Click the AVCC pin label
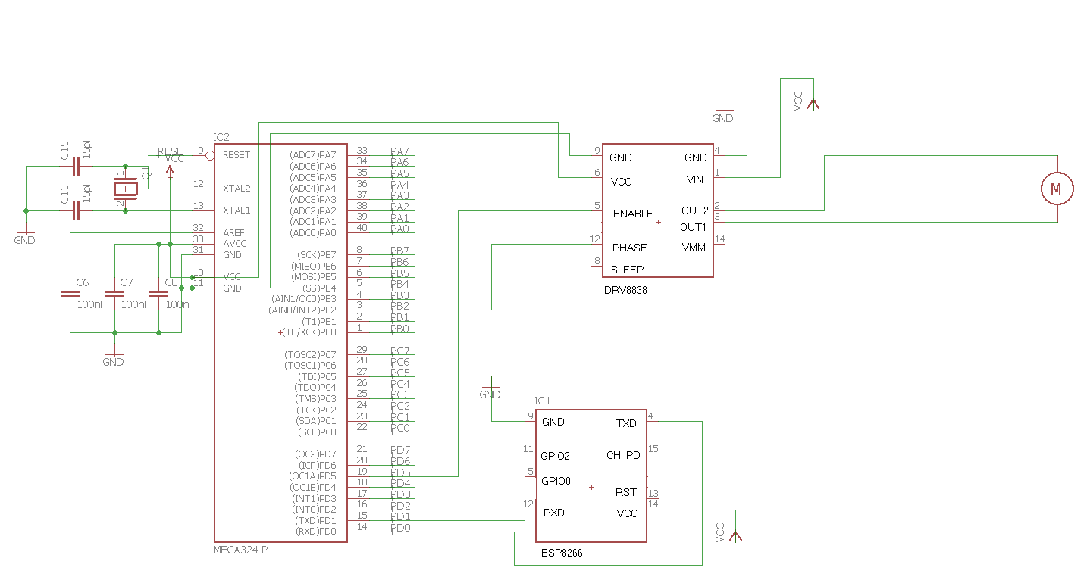This screenshot has height=580, width=1087. [234, 244]
